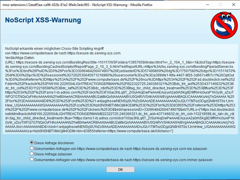Select 'Diese Anfrage blockieren' radio option

(32, 143)
